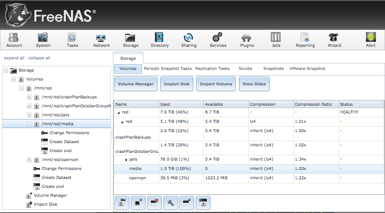Switch to the Volumes tab
Image resolution: width=385 pixels, height=213 pixels.
tap(128, 69)
